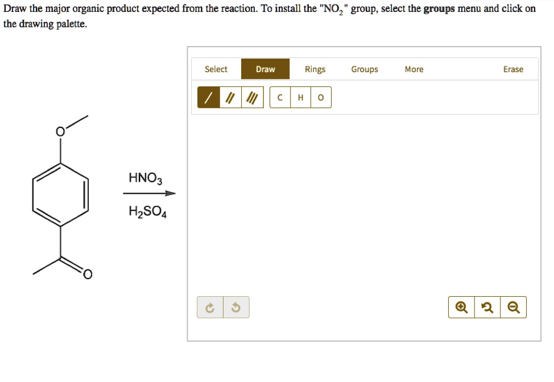
Task: Zoom out with the magnifier minus icon
Action: [514, 307]
